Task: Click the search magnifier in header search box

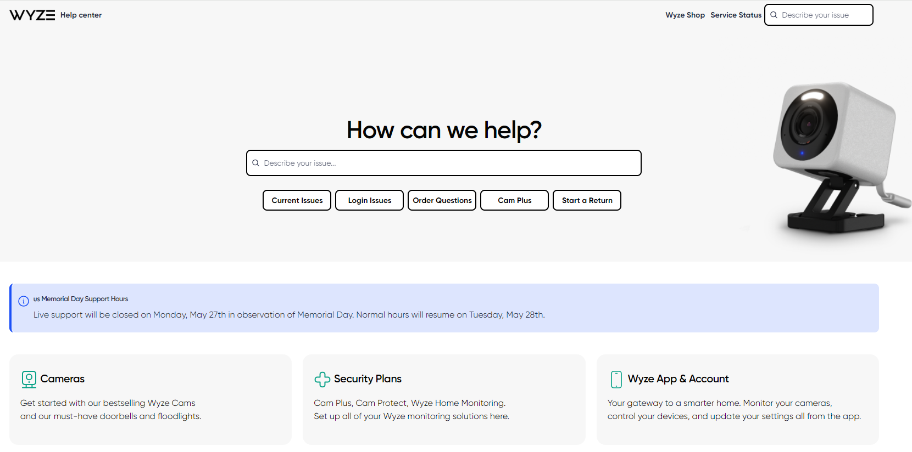Action: pos(774,15)
